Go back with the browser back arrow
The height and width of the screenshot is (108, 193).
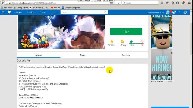point(3,3)
